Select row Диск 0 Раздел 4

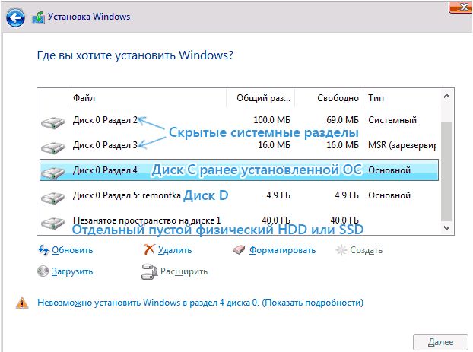pyautogui.click(x=239, y=170)
